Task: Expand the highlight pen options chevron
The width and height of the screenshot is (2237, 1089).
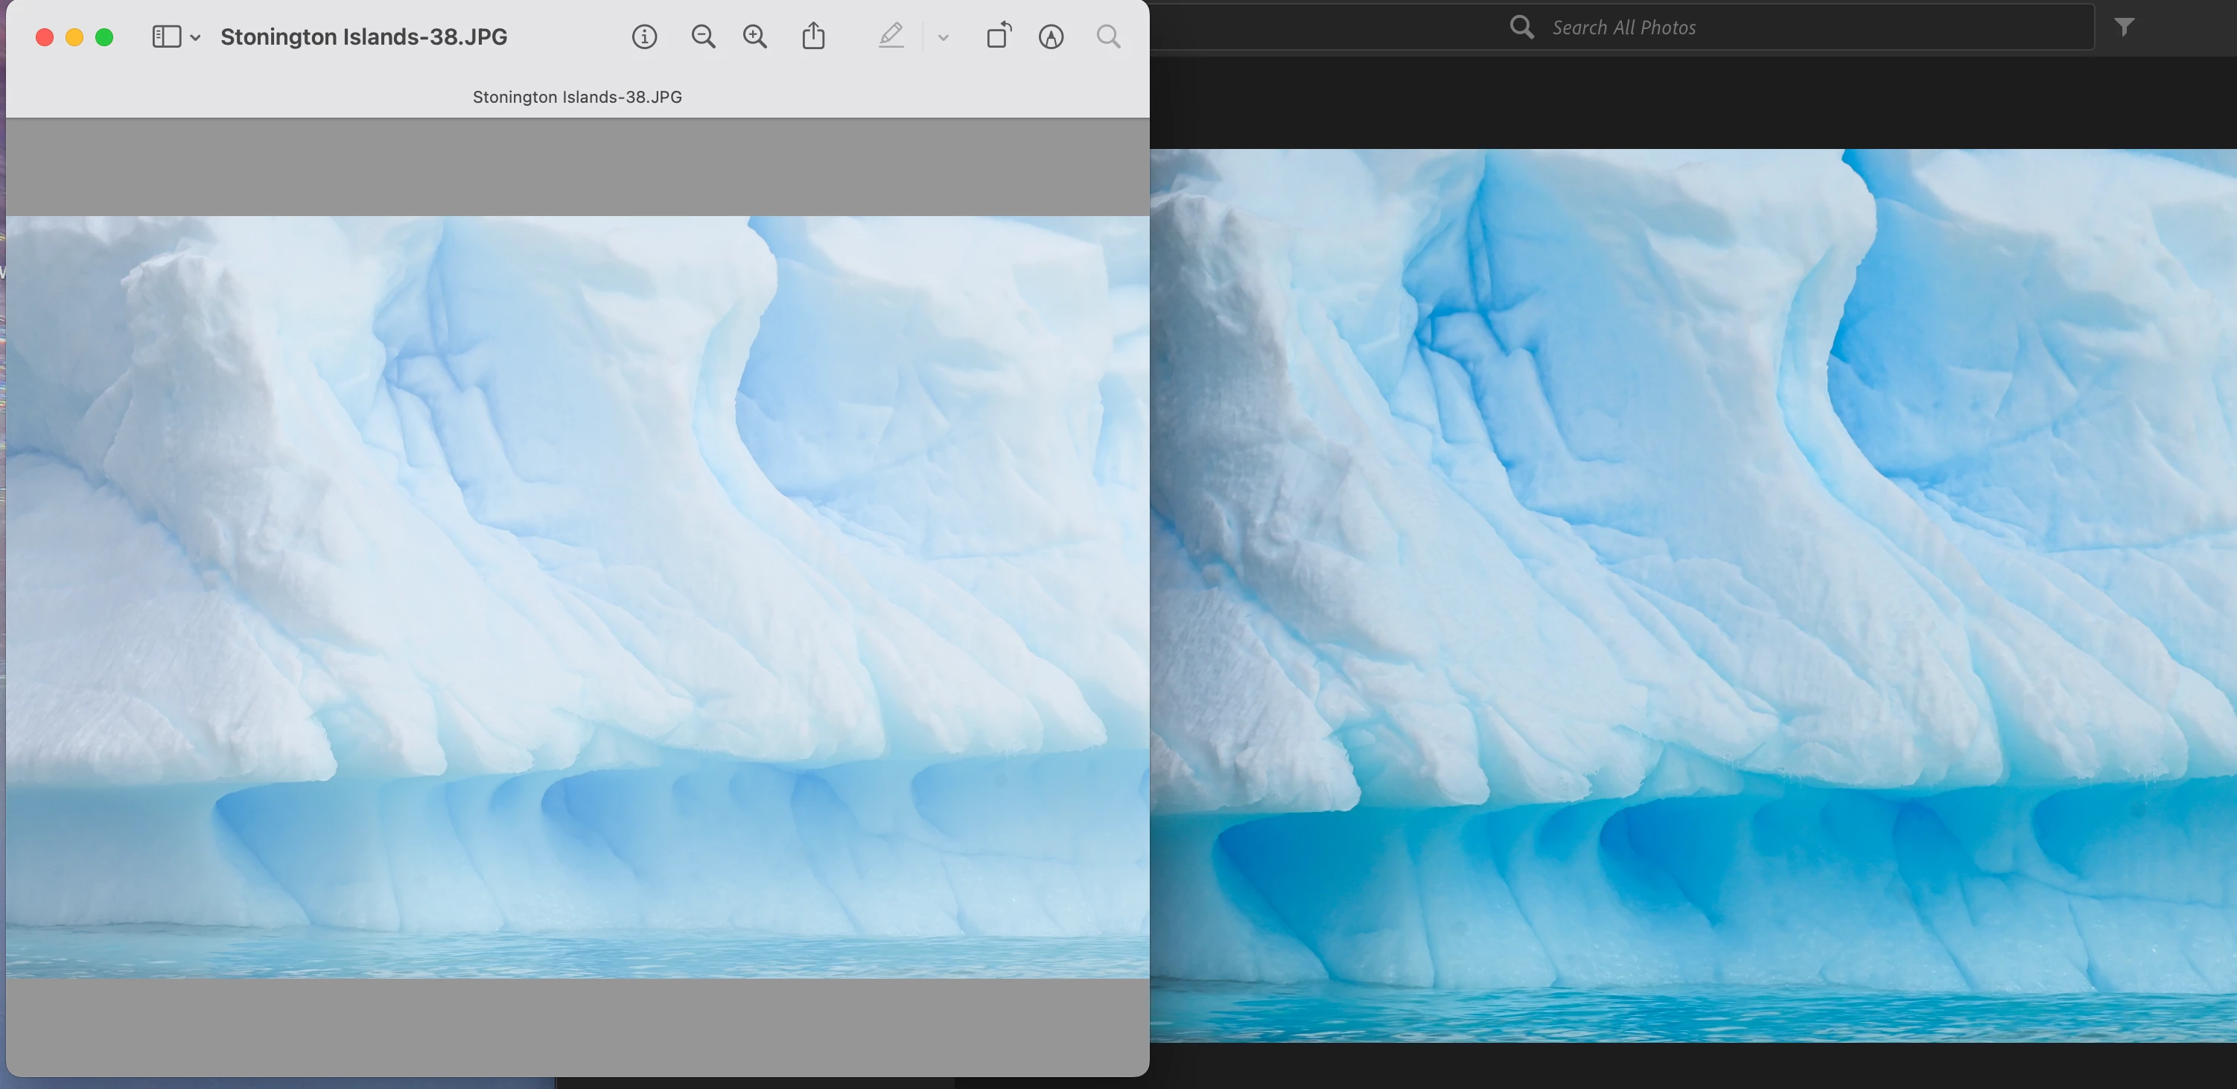Action: [943, 37]
